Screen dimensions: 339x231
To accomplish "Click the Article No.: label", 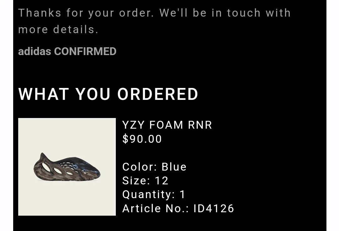I will [155, 208].
